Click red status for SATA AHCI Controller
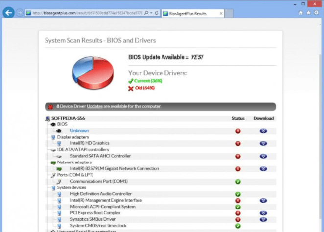This screenshot has height=232, width=324. point(238,156)
